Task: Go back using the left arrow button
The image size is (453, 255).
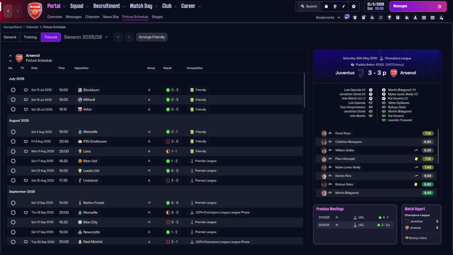Action: pos(8,11)
